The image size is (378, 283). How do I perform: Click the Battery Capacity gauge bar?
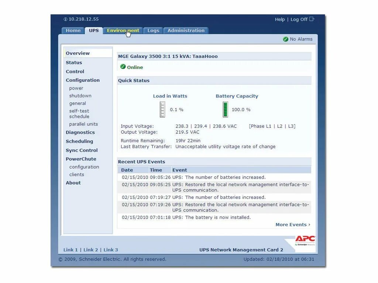click(x=226, y=109)
